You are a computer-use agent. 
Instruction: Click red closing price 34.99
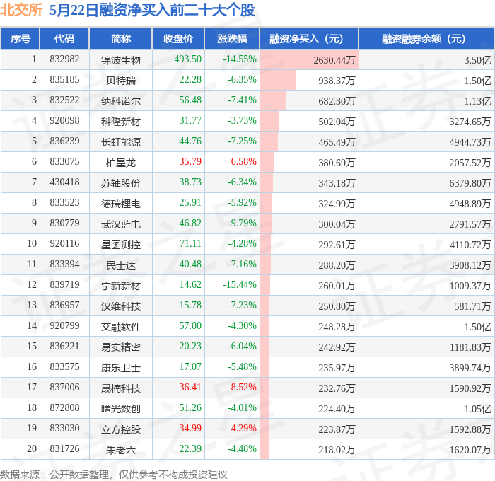190,429
